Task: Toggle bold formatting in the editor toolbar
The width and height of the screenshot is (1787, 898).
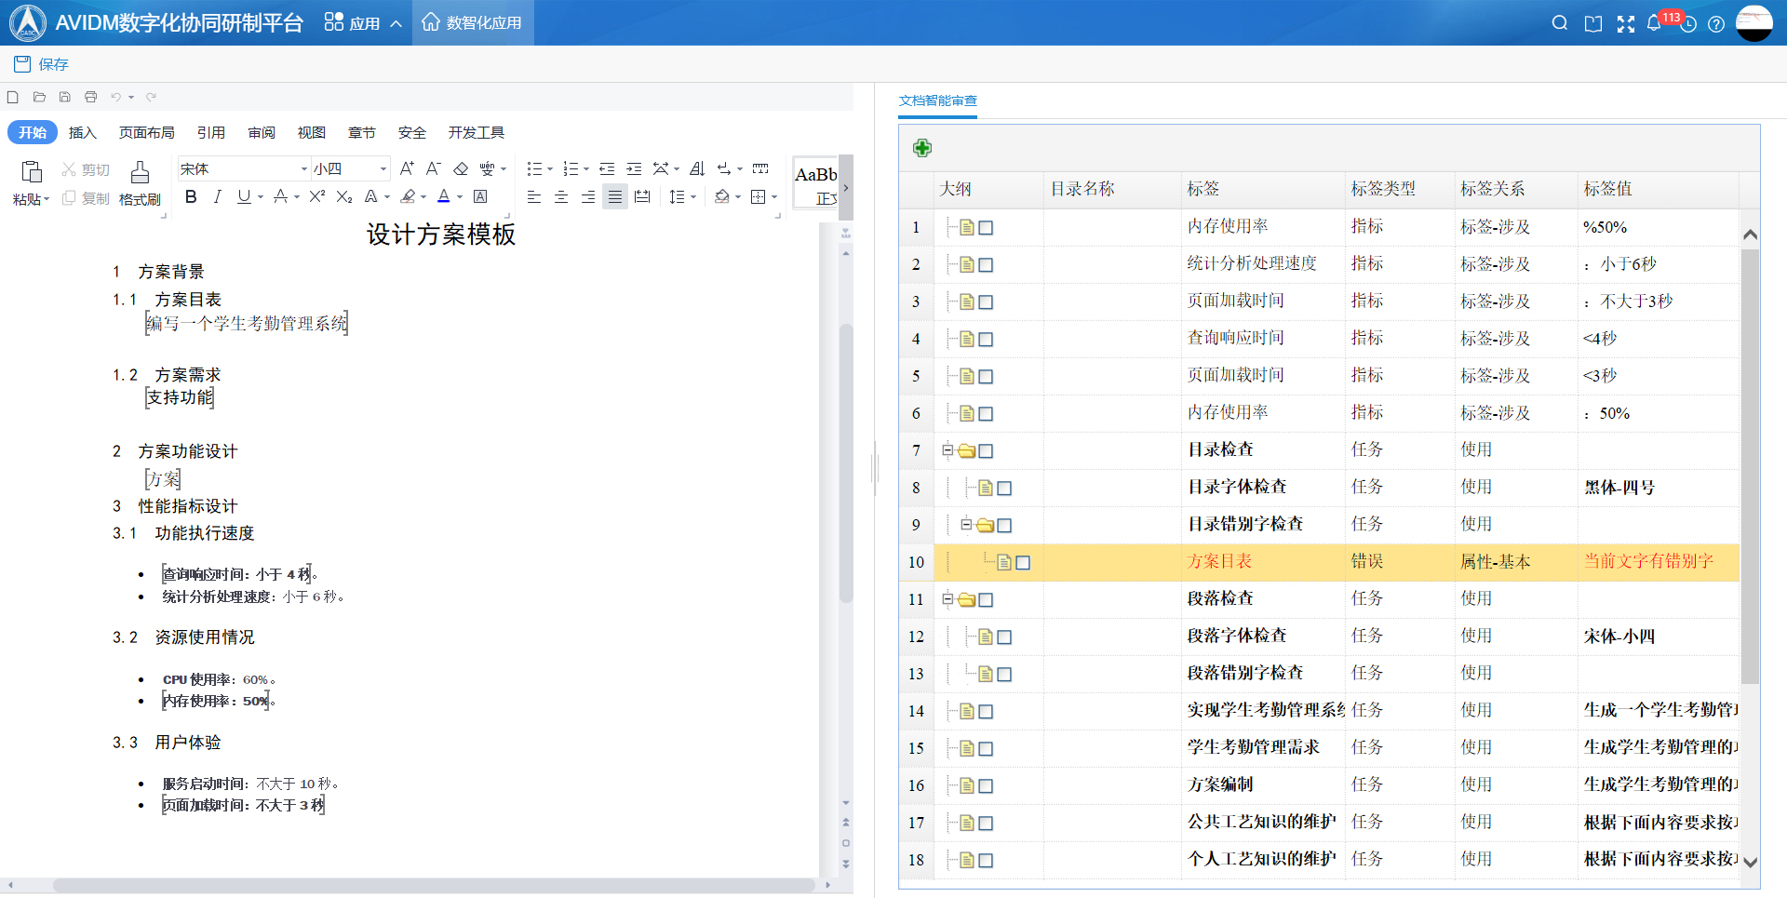Action: coord(191,196)
